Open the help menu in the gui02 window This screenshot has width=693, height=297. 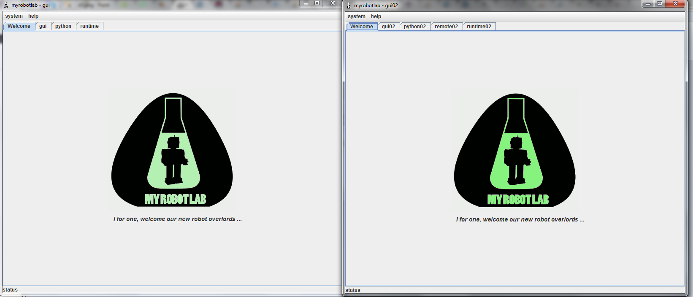pos(376,16)
